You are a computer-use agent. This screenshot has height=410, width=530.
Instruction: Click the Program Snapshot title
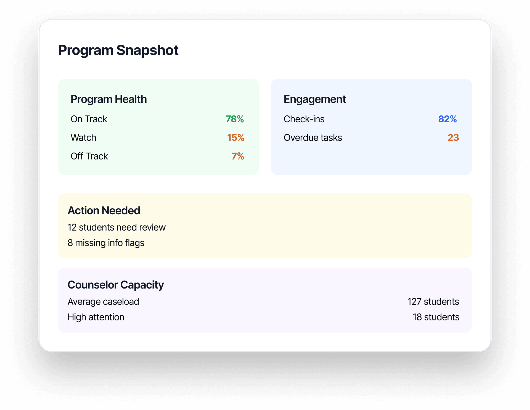[118, 50]
